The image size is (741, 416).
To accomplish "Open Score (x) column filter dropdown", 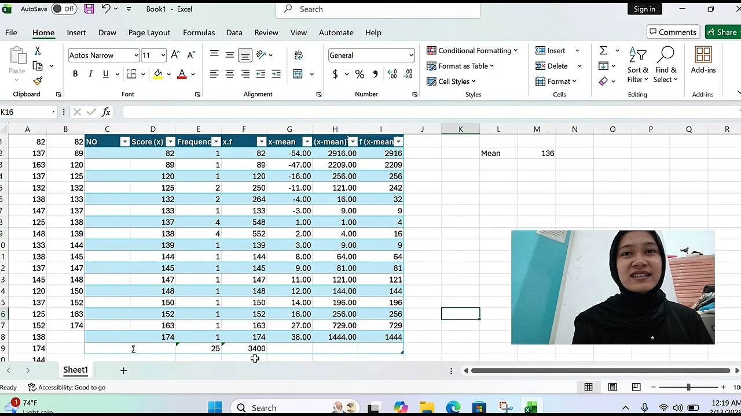I will (x=170, y=142).
